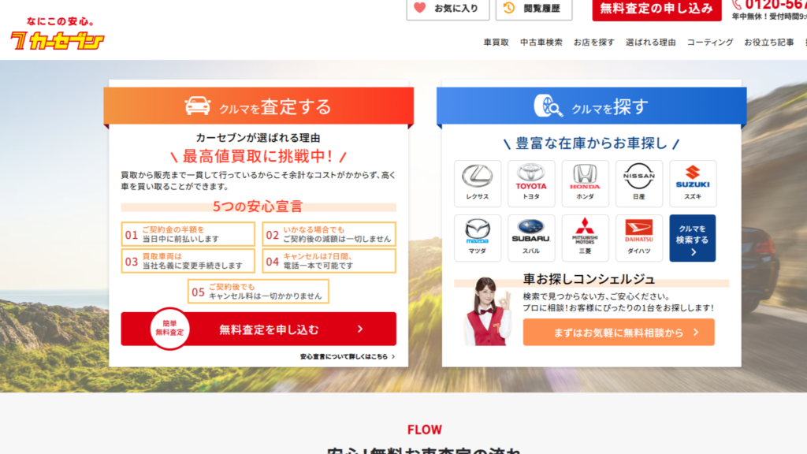The height and width of the screenshot is (454, 807).
Task: Select the Suzuki brand logo tile
Action: click(x=693, y=183)
